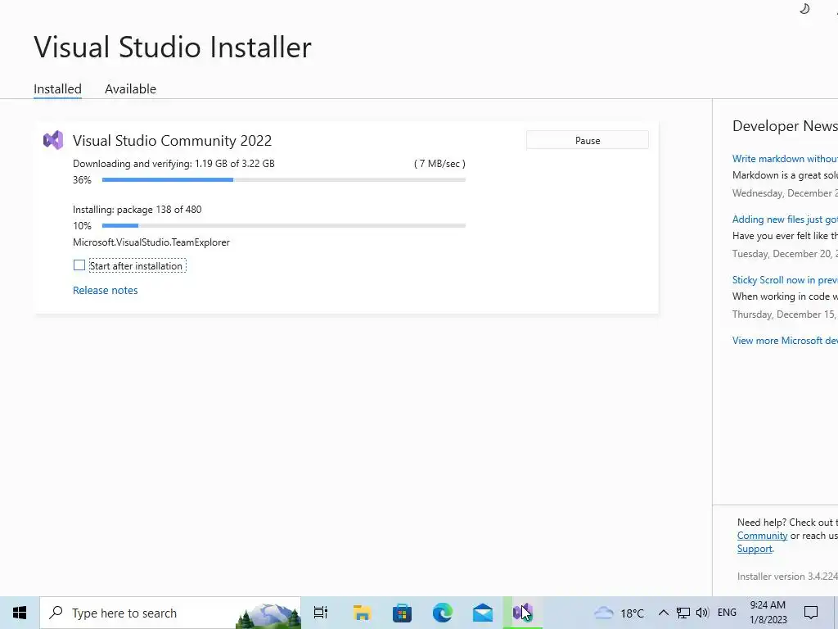Open the clock showing 9:24 AM

click(x=768, y=613)
